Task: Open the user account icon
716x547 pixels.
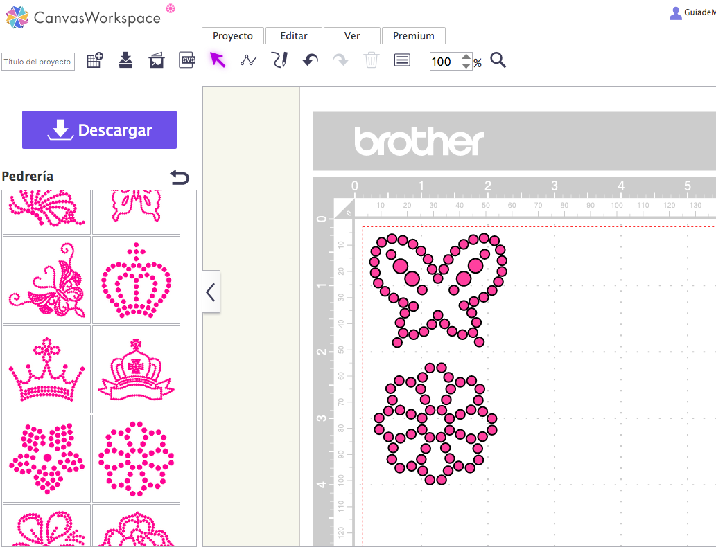Action: 676,13
